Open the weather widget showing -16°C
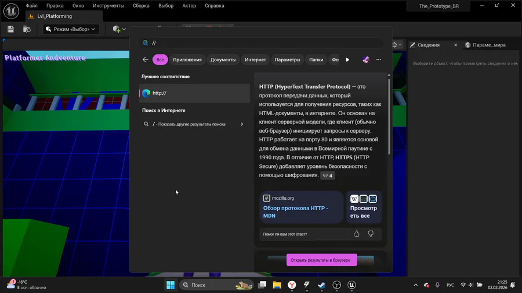This screenshot has height=293, width=522. (x=27, y=285)
